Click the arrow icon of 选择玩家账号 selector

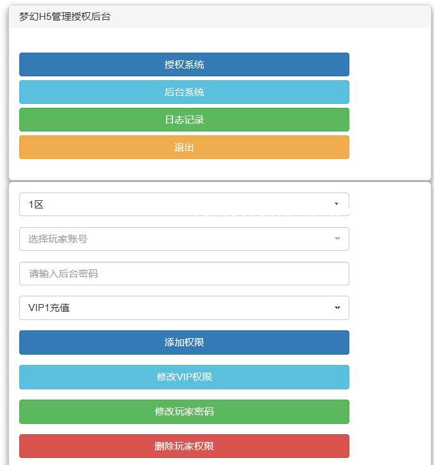(337, 239)
